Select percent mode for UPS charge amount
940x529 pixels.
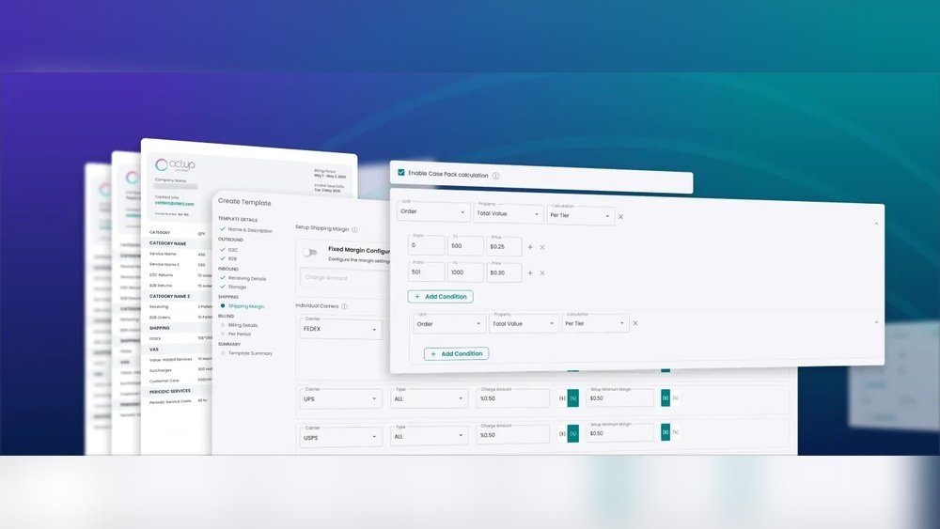click(x=573, y=398)
